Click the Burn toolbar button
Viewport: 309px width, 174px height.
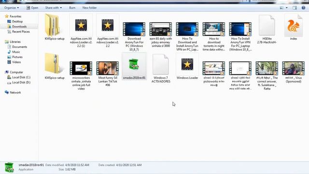pyautogui.click(x=72, y=8)
